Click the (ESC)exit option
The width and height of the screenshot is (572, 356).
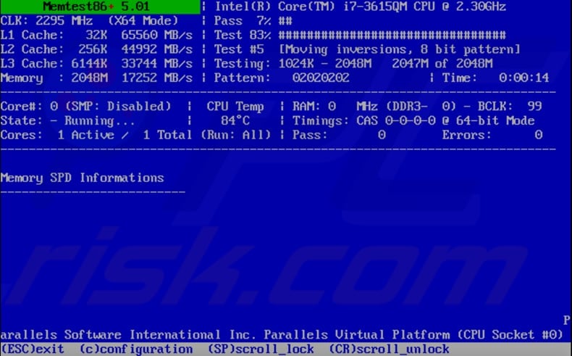[32, 349]
